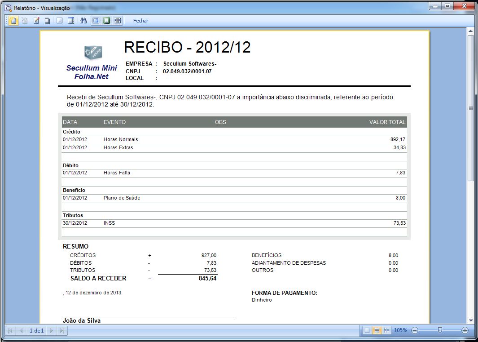Click the zoom out minus button
The width and height of the screenshot is (478, 342).
coord(415,330)
